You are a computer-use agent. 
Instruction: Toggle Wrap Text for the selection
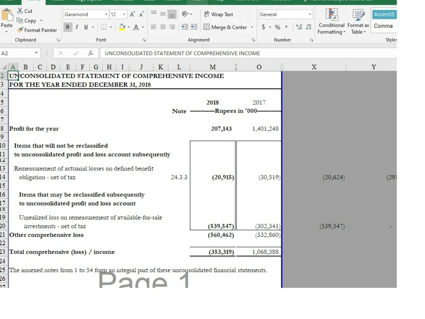219,14
